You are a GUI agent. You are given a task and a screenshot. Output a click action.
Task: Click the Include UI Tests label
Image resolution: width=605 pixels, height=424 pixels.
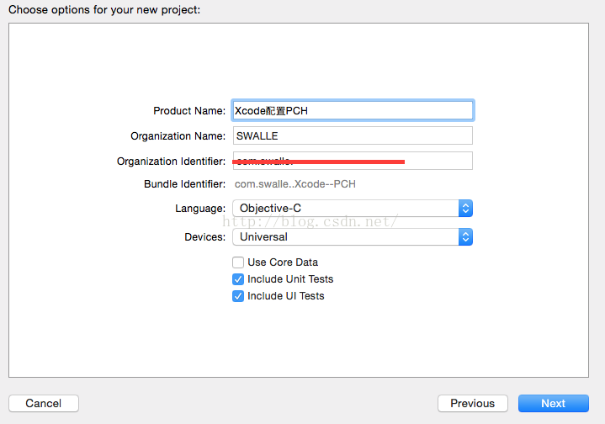[x=286, y=296]
